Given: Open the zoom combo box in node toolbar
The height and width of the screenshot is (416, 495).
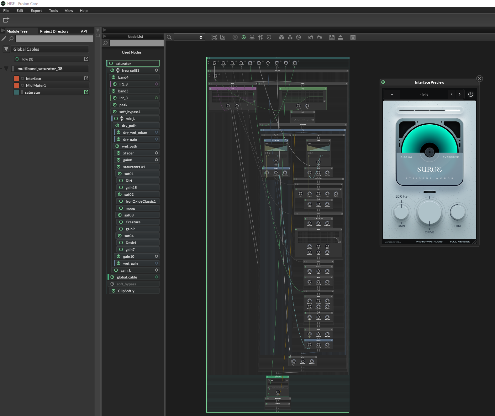Looking at the screenshot, I should click(190, 37).
